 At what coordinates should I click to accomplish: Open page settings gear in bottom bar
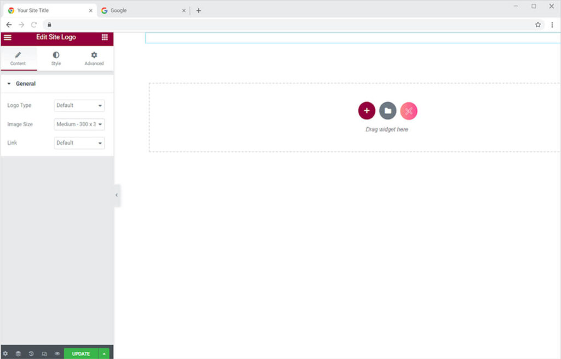click(5, 354)
